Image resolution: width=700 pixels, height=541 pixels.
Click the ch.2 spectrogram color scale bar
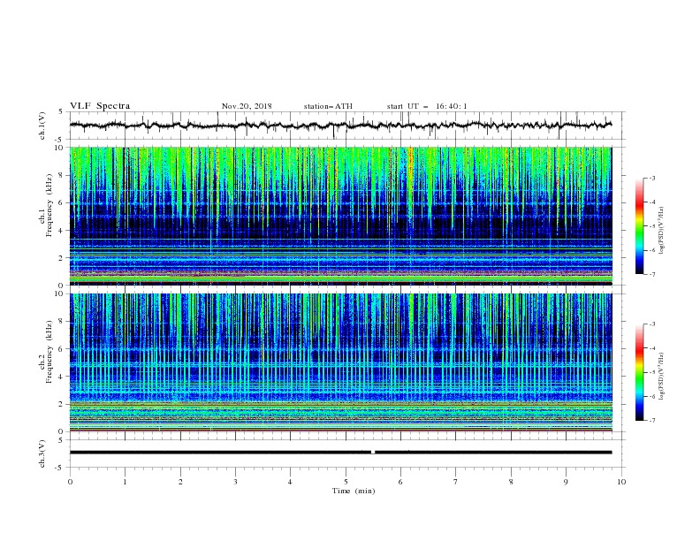639,372
